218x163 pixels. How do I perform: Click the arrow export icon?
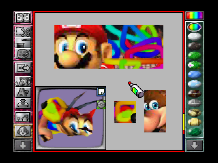click(x=23, y=68)
